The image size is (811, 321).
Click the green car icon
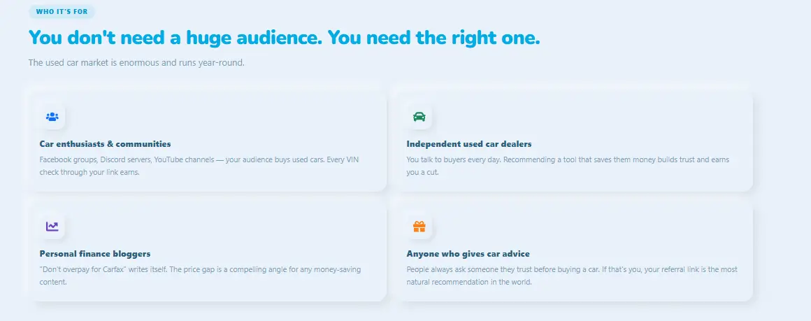(419, 117)
